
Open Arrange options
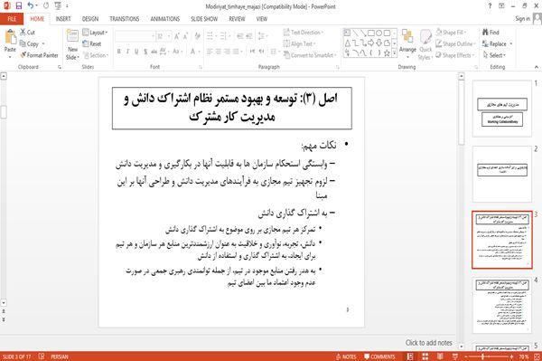407,44
